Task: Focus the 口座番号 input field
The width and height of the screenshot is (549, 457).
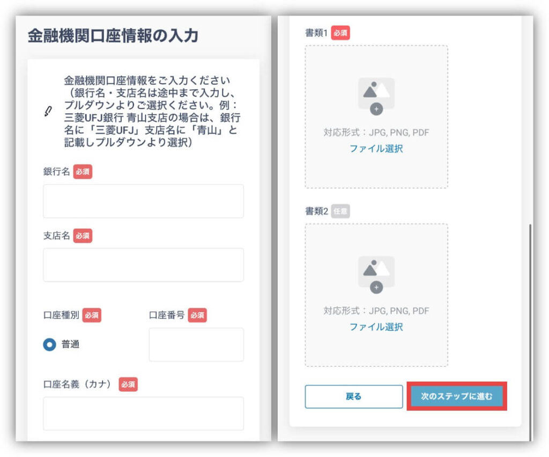Action: (x=196, y=344)
